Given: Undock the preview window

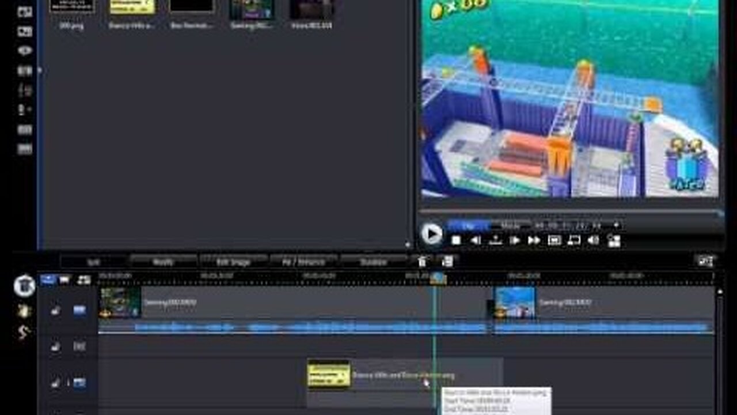Looking at the screenshot, I should pos(614,240).
